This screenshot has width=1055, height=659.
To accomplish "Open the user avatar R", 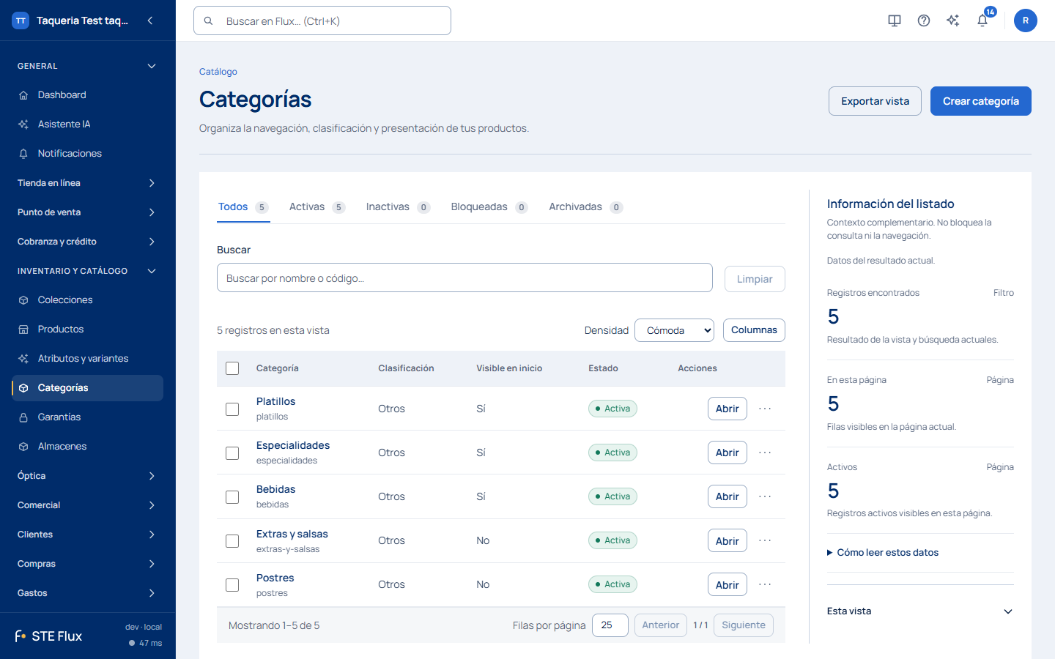I will (1026, 21).
